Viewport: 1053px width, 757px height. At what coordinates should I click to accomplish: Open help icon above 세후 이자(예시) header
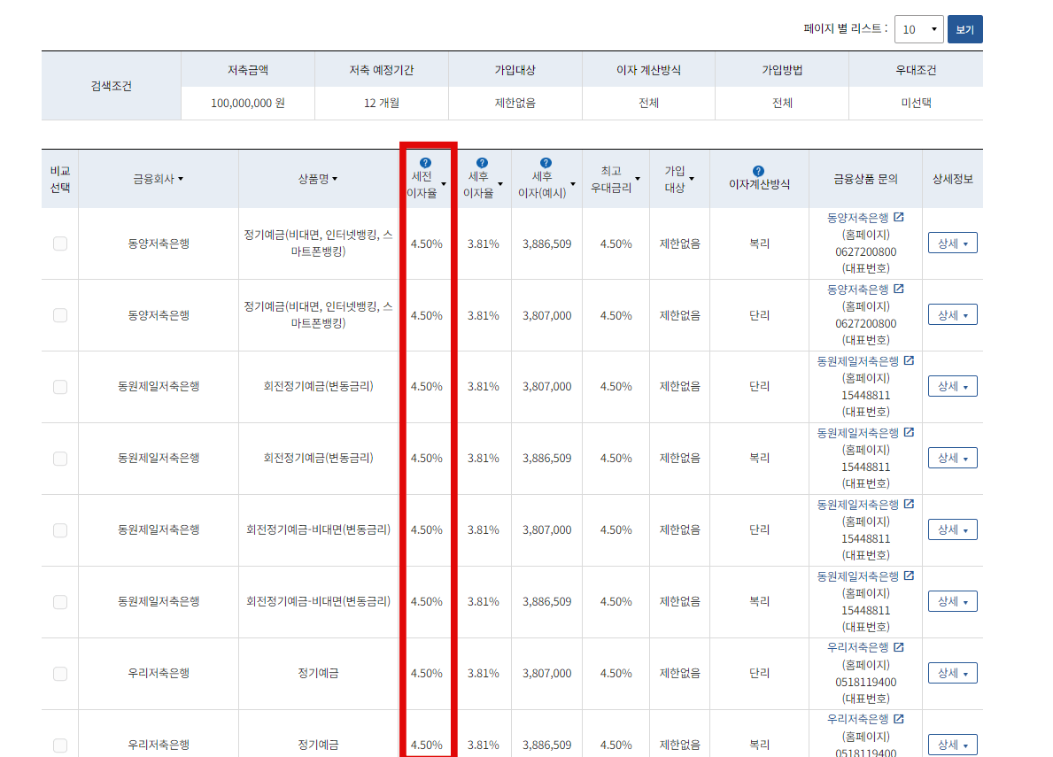pos(546,163)
